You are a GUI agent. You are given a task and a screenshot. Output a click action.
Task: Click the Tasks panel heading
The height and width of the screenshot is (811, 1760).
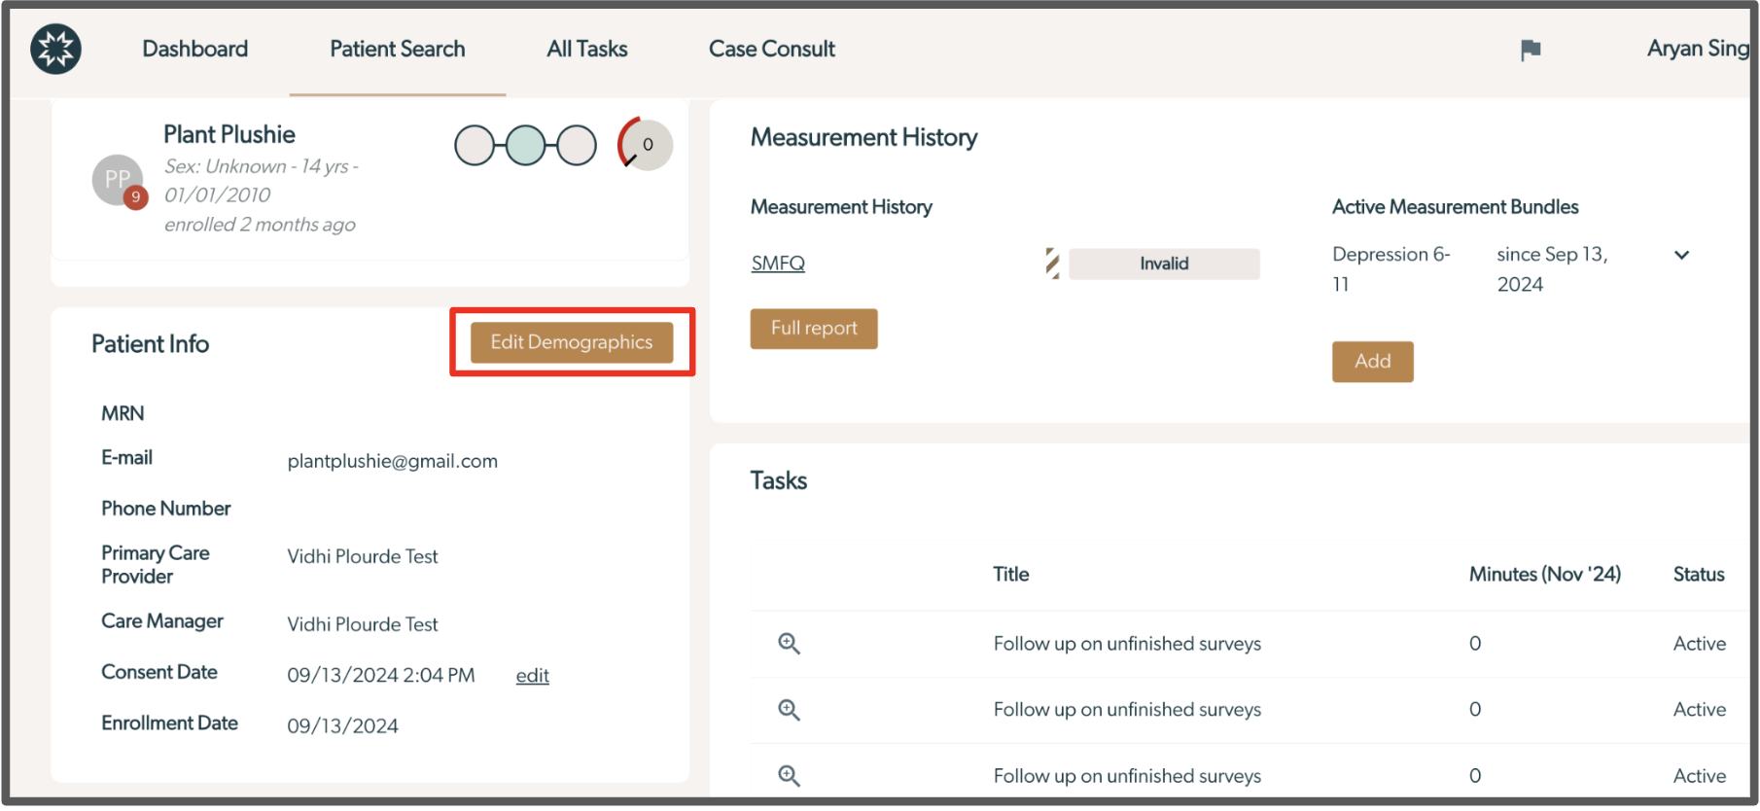click(x=778, y=480)
